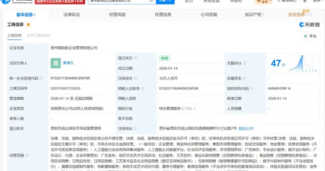The width and height of the screenshot is (325, 171).
Task: Click the 10万人民币 registered capital value
Action: tap(168, 78)
